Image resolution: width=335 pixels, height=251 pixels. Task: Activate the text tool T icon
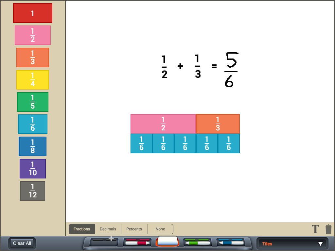(x=315, y=229)
